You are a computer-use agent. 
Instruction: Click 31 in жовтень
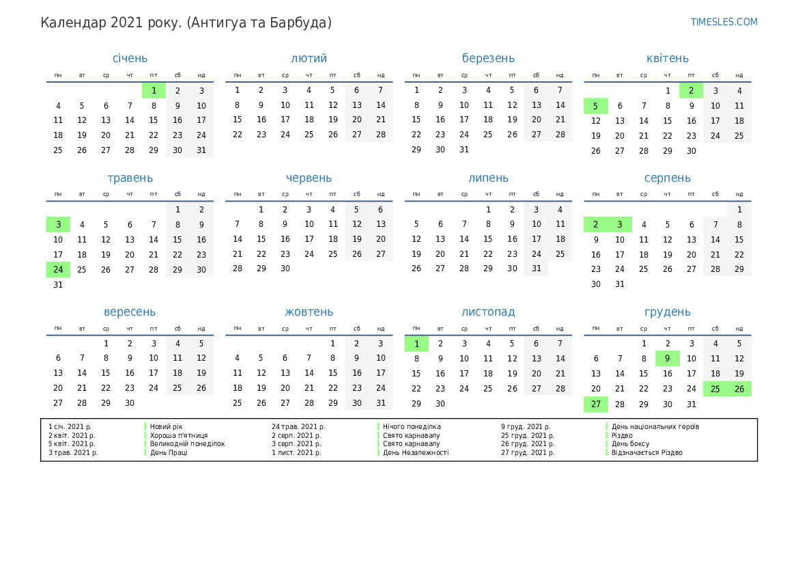380,403
